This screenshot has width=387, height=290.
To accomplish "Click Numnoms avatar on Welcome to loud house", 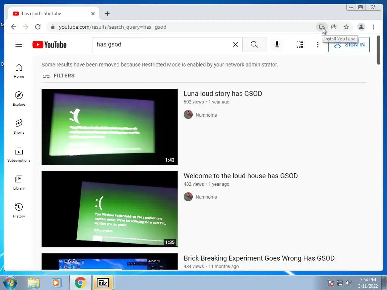I will pyautogui.click(x=188, y=197).
